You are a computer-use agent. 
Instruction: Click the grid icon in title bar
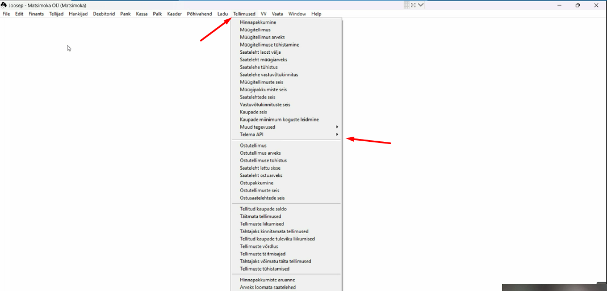click(x=407, y=5)
